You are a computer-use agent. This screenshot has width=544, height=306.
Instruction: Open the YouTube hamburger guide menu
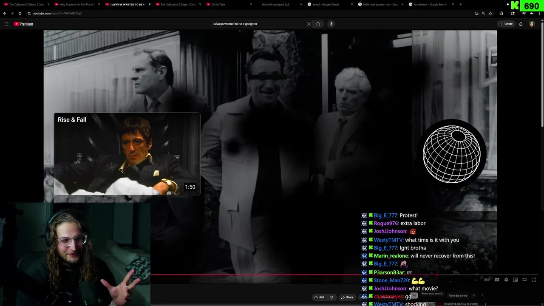[x=6, y=24]
